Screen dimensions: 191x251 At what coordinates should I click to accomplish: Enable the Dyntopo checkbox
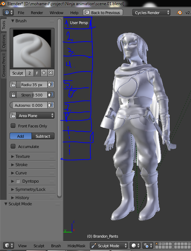pos(18,181)
